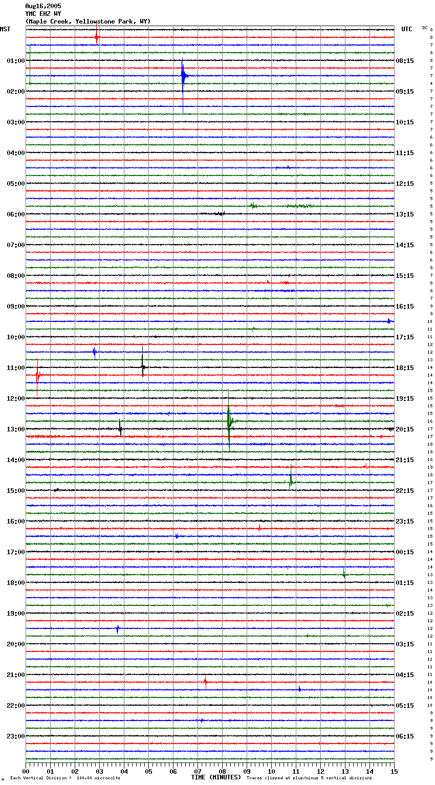Click the red spike on the 11:15 trace
The image size is (435, 785).
[37, 376]
